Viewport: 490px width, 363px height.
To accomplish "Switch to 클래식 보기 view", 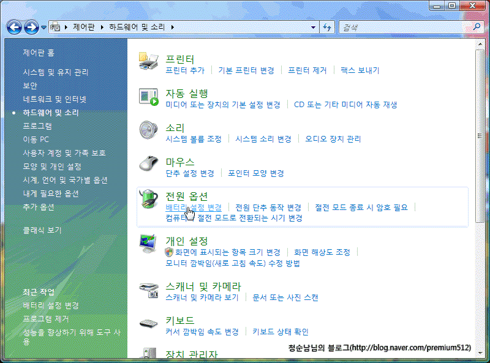I will pyautogui.click(x=42, y=230).
